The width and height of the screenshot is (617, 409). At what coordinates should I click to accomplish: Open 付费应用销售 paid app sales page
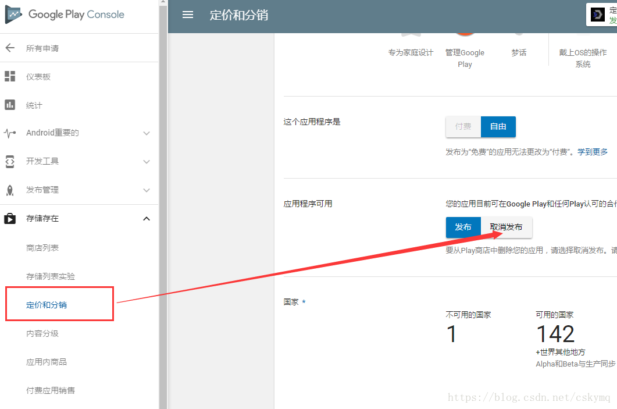[x=51, y=390]
